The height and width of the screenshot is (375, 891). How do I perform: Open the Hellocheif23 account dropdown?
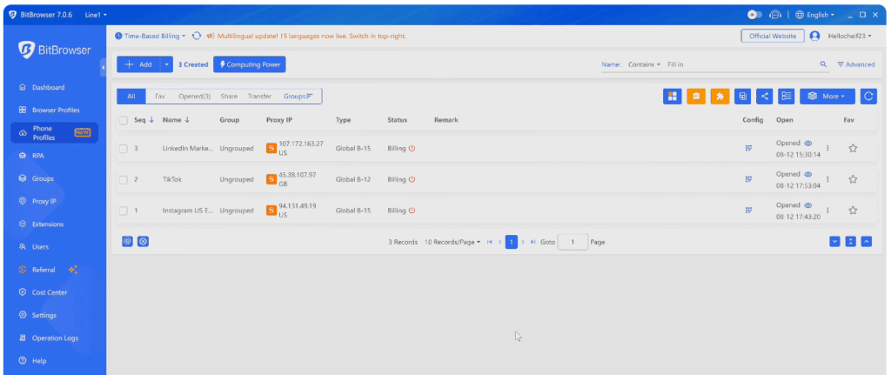[849, 36]
